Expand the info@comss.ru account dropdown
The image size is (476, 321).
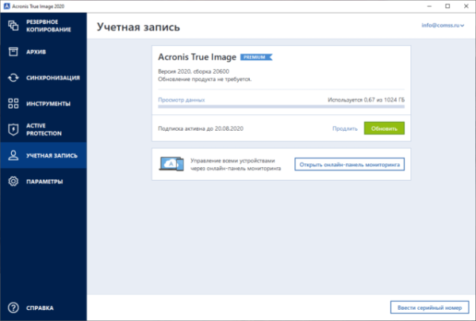(x=443, y=25)
